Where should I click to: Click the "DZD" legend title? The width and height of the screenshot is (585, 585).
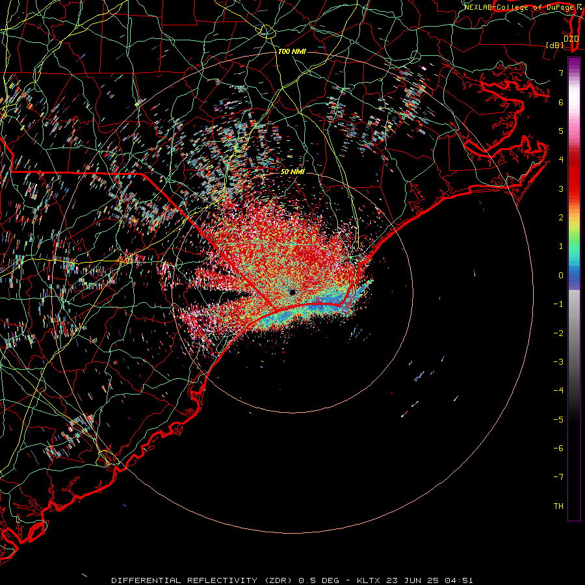point(571,38)
